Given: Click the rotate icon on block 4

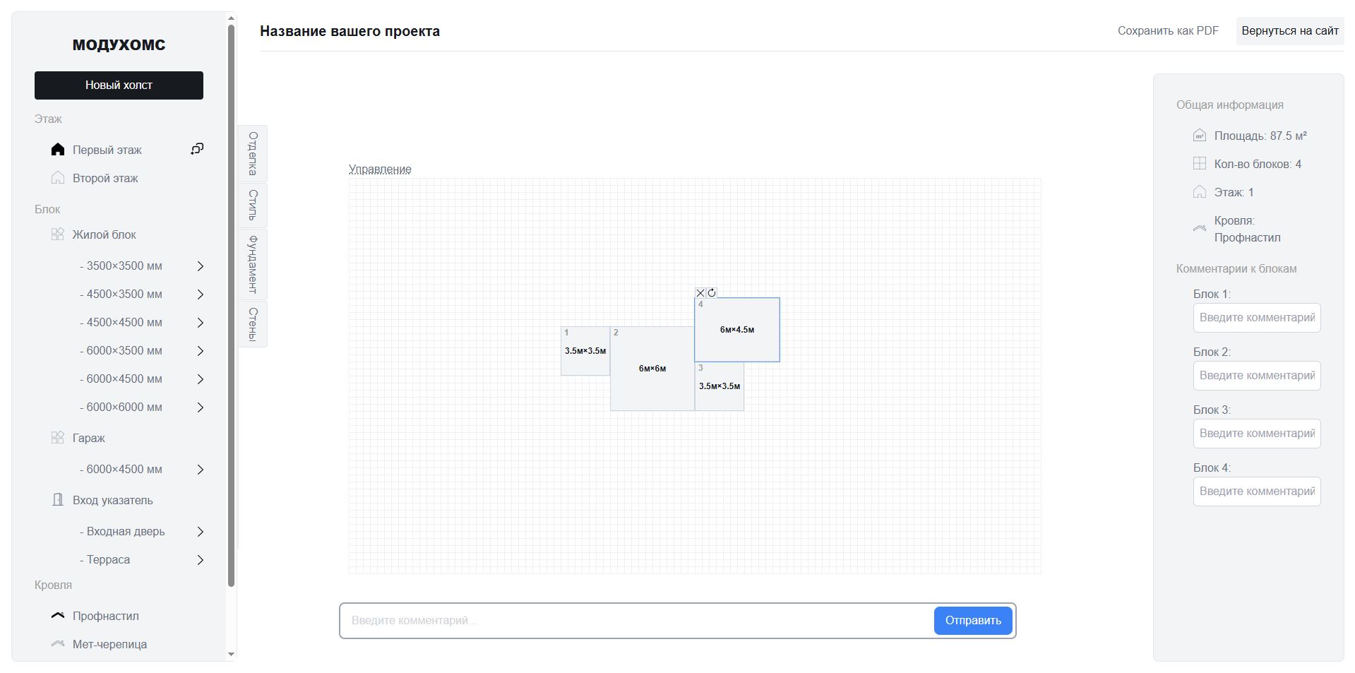Looking at the screenshot, I should (712, 293).
